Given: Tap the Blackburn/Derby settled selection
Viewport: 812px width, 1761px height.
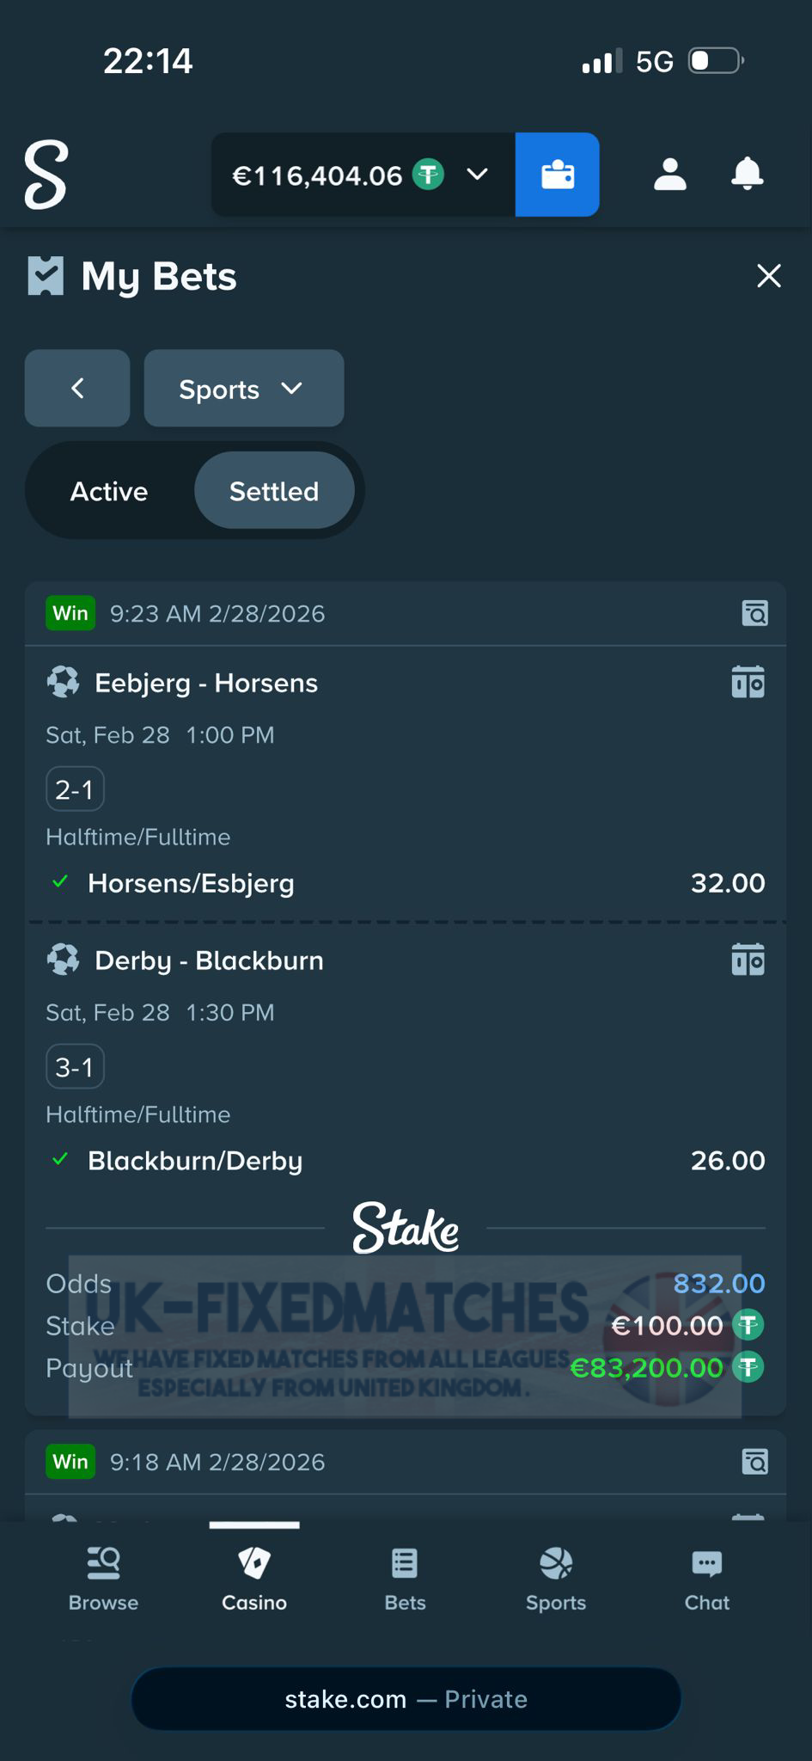Looking at the screenshot, I should click(x=194, y=1160).
